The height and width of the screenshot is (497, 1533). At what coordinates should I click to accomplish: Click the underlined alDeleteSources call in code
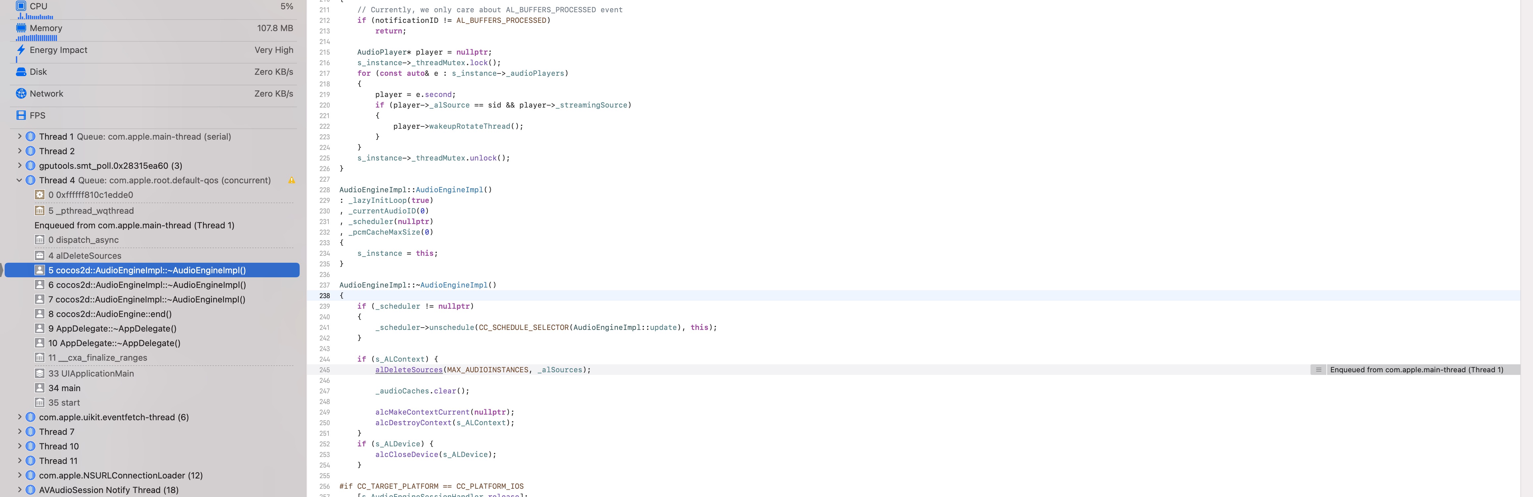[x=408, y=370]
